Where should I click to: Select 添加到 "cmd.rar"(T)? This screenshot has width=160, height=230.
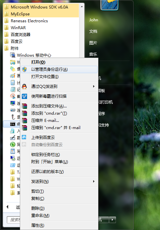click(59, 113)
